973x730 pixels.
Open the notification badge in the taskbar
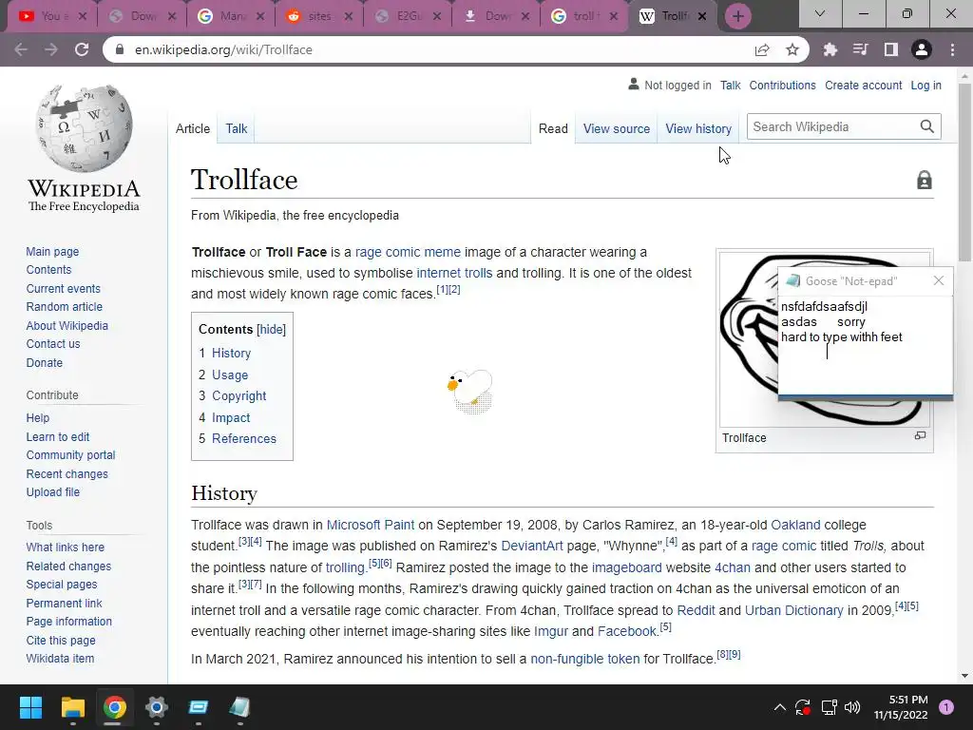coord(946,707)
